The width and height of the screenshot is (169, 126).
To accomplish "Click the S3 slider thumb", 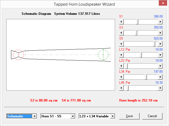I will tap(136, 33).
